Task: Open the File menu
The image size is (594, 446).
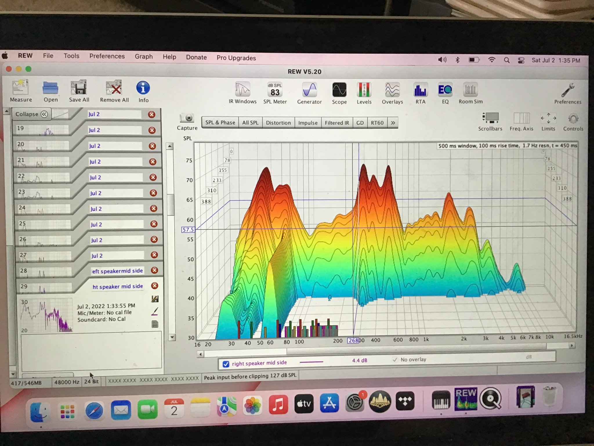Action: click(x=48, y=55)
